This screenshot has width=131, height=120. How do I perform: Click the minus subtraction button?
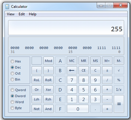click(107, 99)
